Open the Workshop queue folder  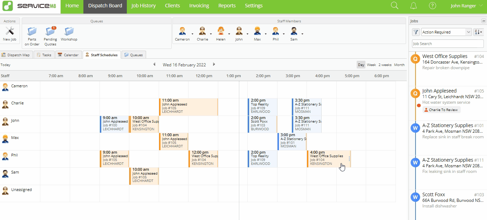(69, 31)
